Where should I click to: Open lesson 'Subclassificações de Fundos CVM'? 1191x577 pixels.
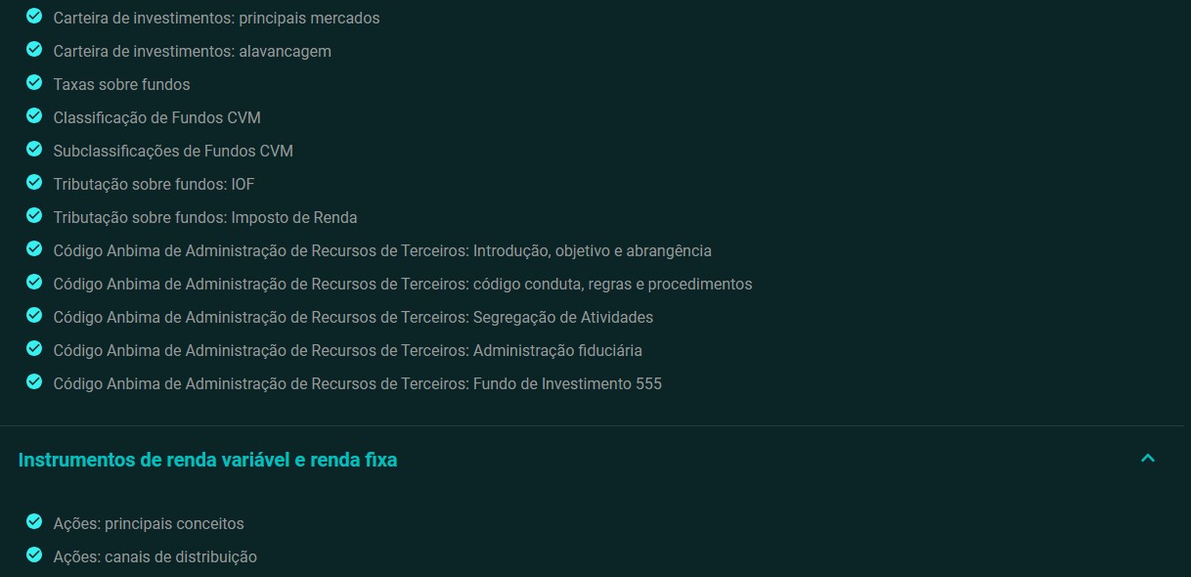click(x=173, y=151)
